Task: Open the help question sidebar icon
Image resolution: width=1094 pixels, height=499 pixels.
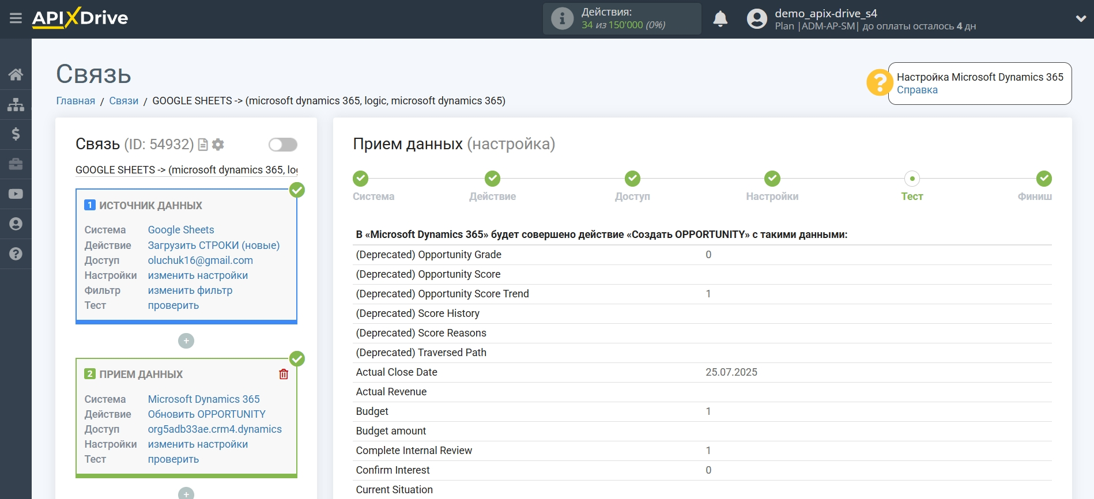Action: [16, 254]
